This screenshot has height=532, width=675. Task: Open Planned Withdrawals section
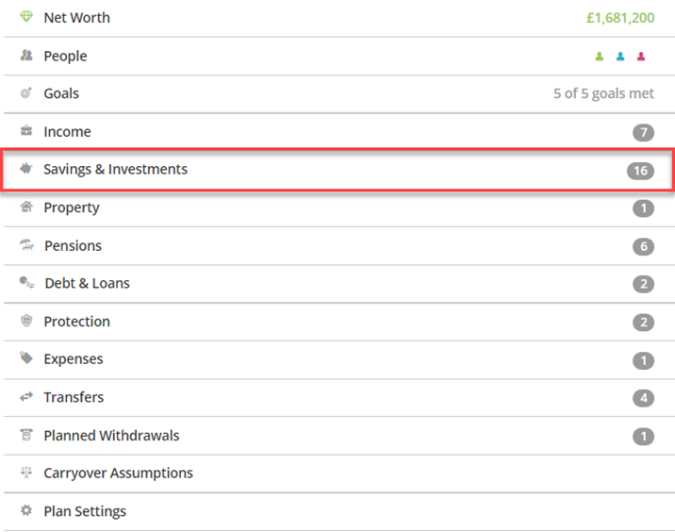coord(337,436)
